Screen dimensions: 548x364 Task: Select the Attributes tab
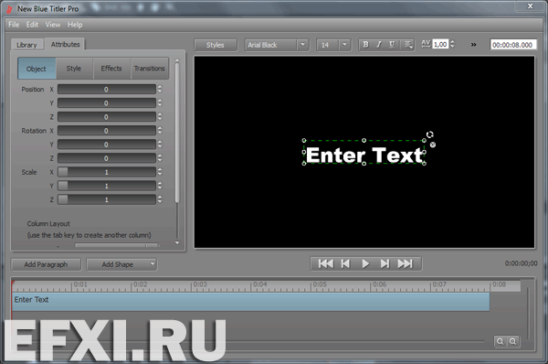(65, 44)
